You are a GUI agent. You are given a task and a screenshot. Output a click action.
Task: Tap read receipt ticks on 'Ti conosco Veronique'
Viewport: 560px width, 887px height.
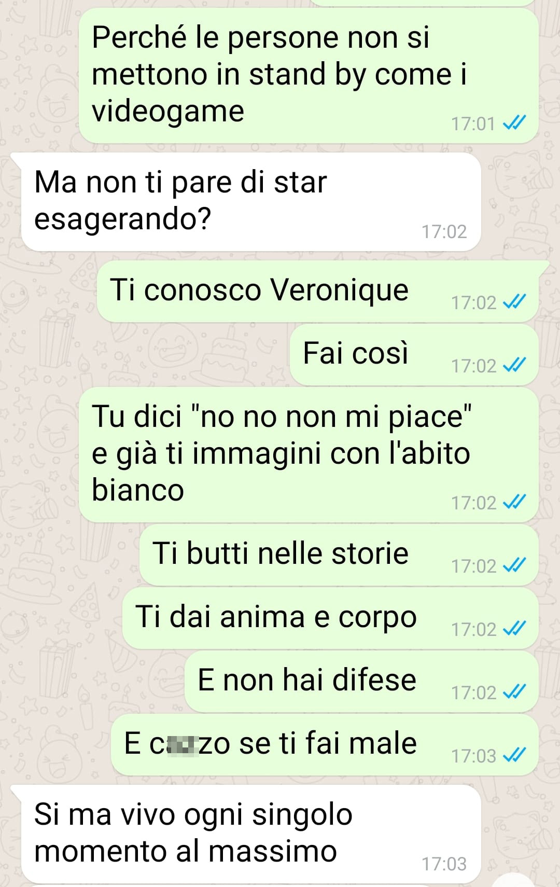coord(514,302)
